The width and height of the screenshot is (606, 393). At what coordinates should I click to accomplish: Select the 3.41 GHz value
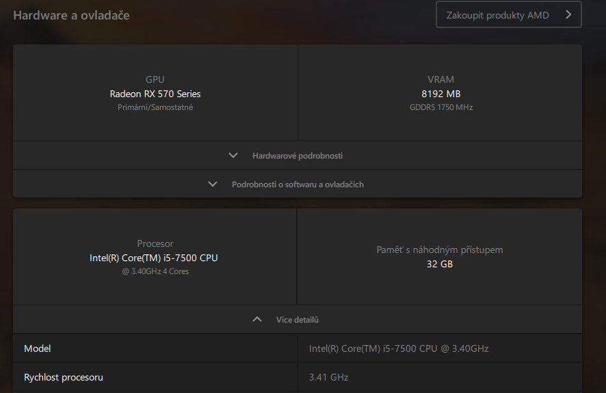[328, 377]
